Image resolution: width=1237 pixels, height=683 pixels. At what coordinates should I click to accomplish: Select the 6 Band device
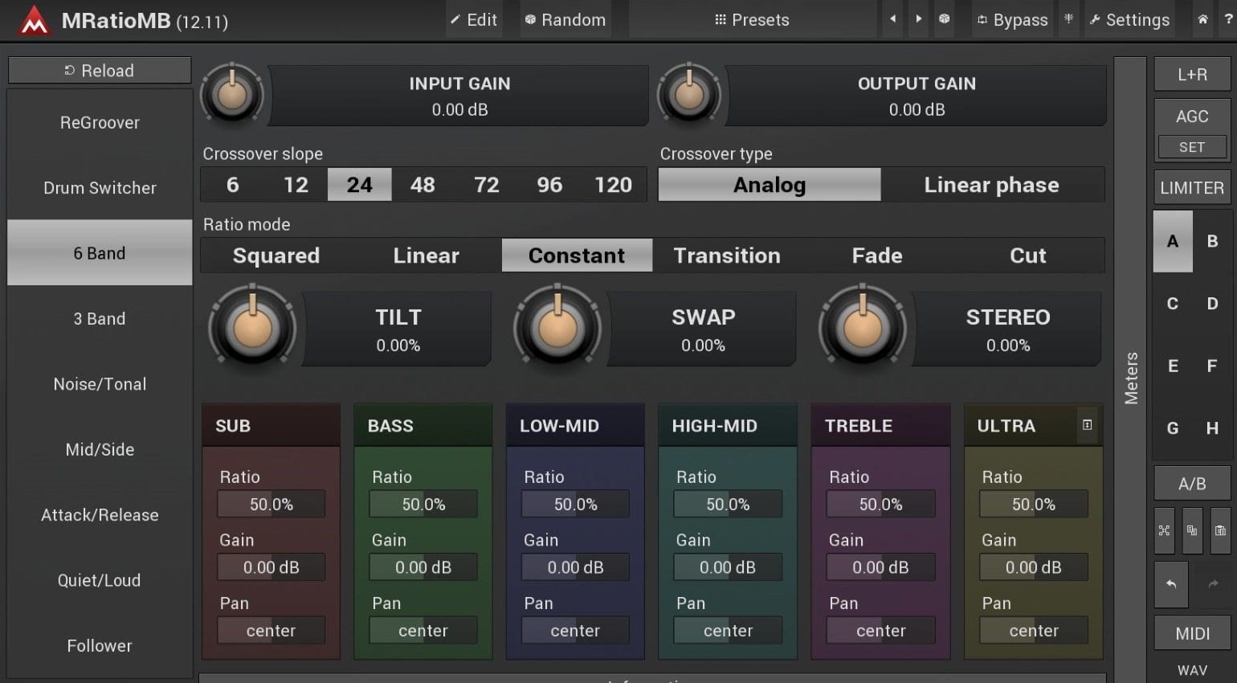100,253
